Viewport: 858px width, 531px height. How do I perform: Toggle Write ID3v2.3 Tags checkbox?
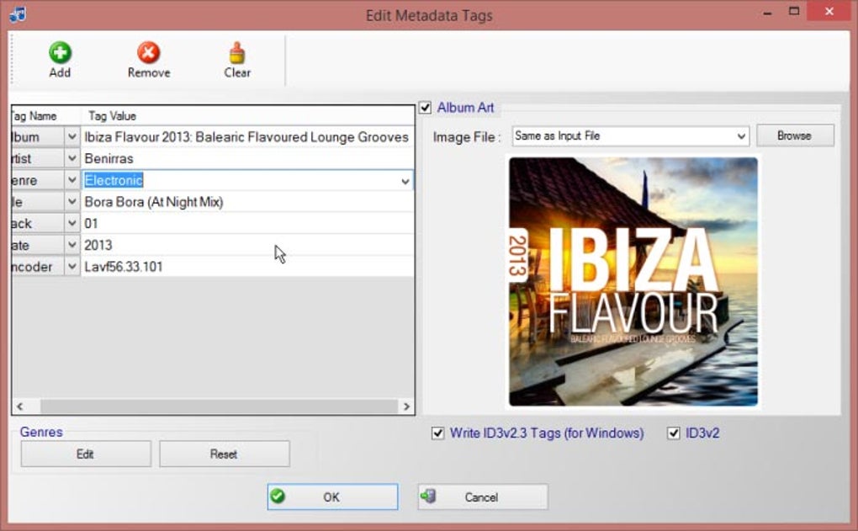tap(437, 433)
